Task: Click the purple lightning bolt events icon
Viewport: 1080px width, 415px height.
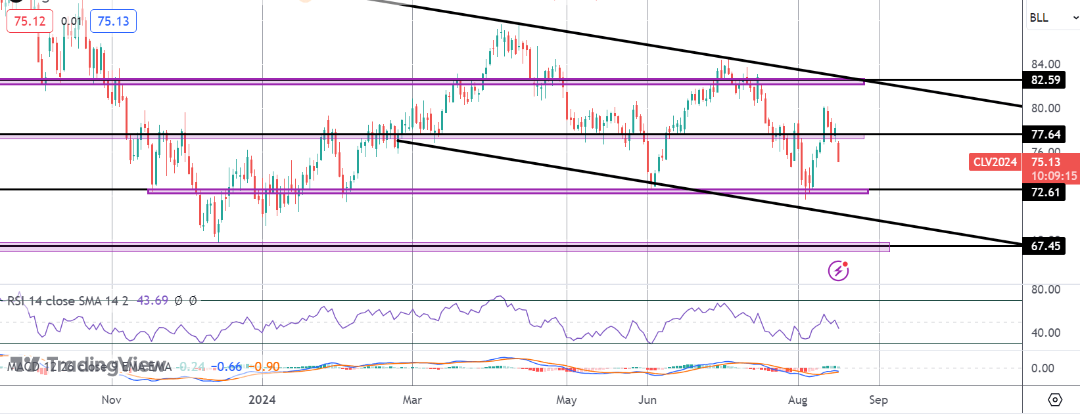Action: [x=838, y=270]
